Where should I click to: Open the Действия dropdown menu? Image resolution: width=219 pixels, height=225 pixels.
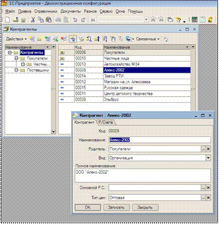[x=16, y=39]
